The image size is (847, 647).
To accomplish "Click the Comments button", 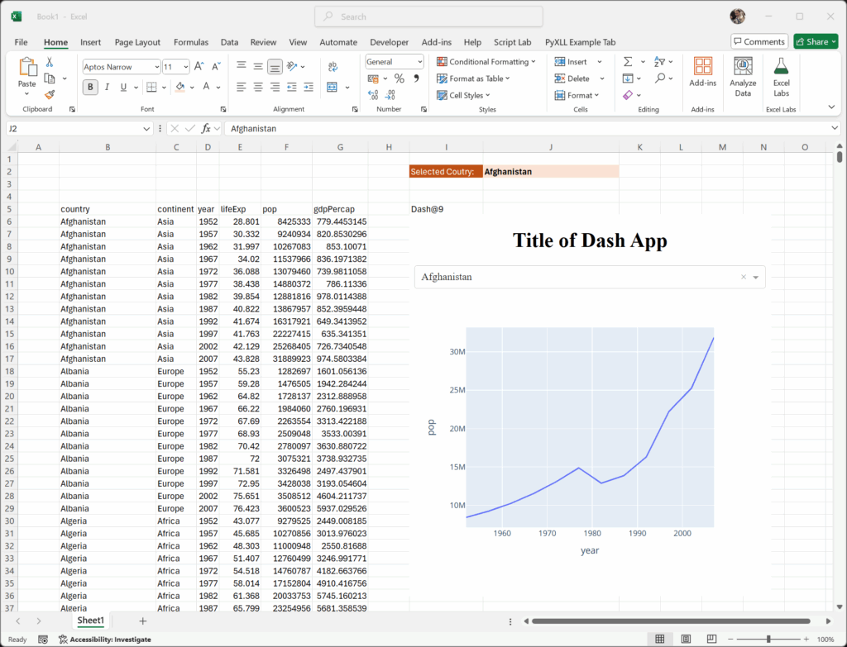I will point(758,41).
